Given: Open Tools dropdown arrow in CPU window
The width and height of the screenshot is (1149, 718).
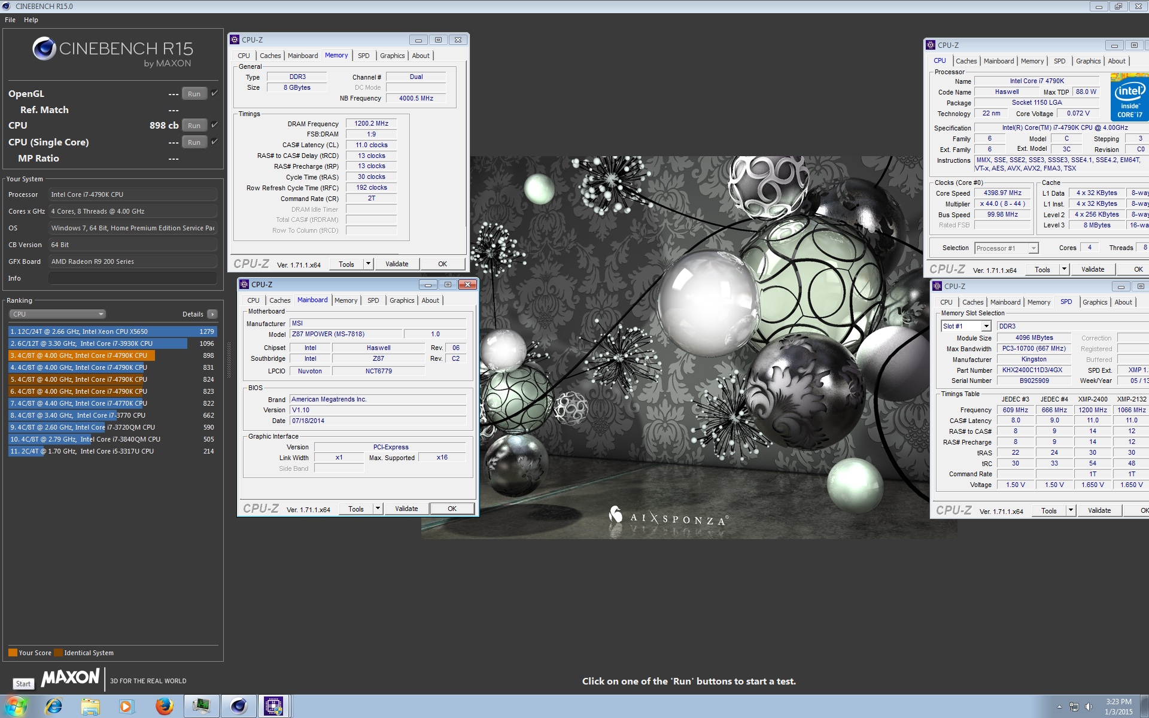Looking at the screenshot, I should tap(1065, 269).
